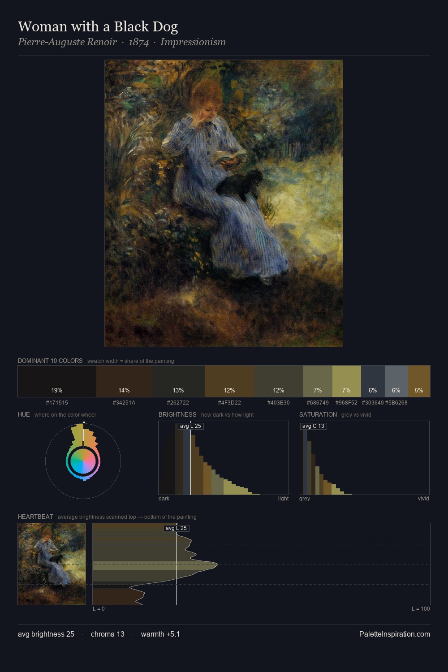Choose the brown #4F3D22 swatch
Viewport: 448px width, 672px height.
tap(229, 381)
